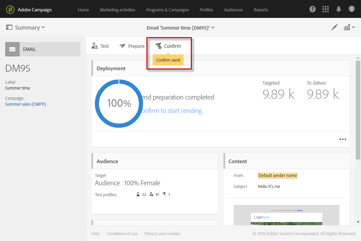Open Marketing activities menu
Viewport: 361px width, 241px height.
118,10
